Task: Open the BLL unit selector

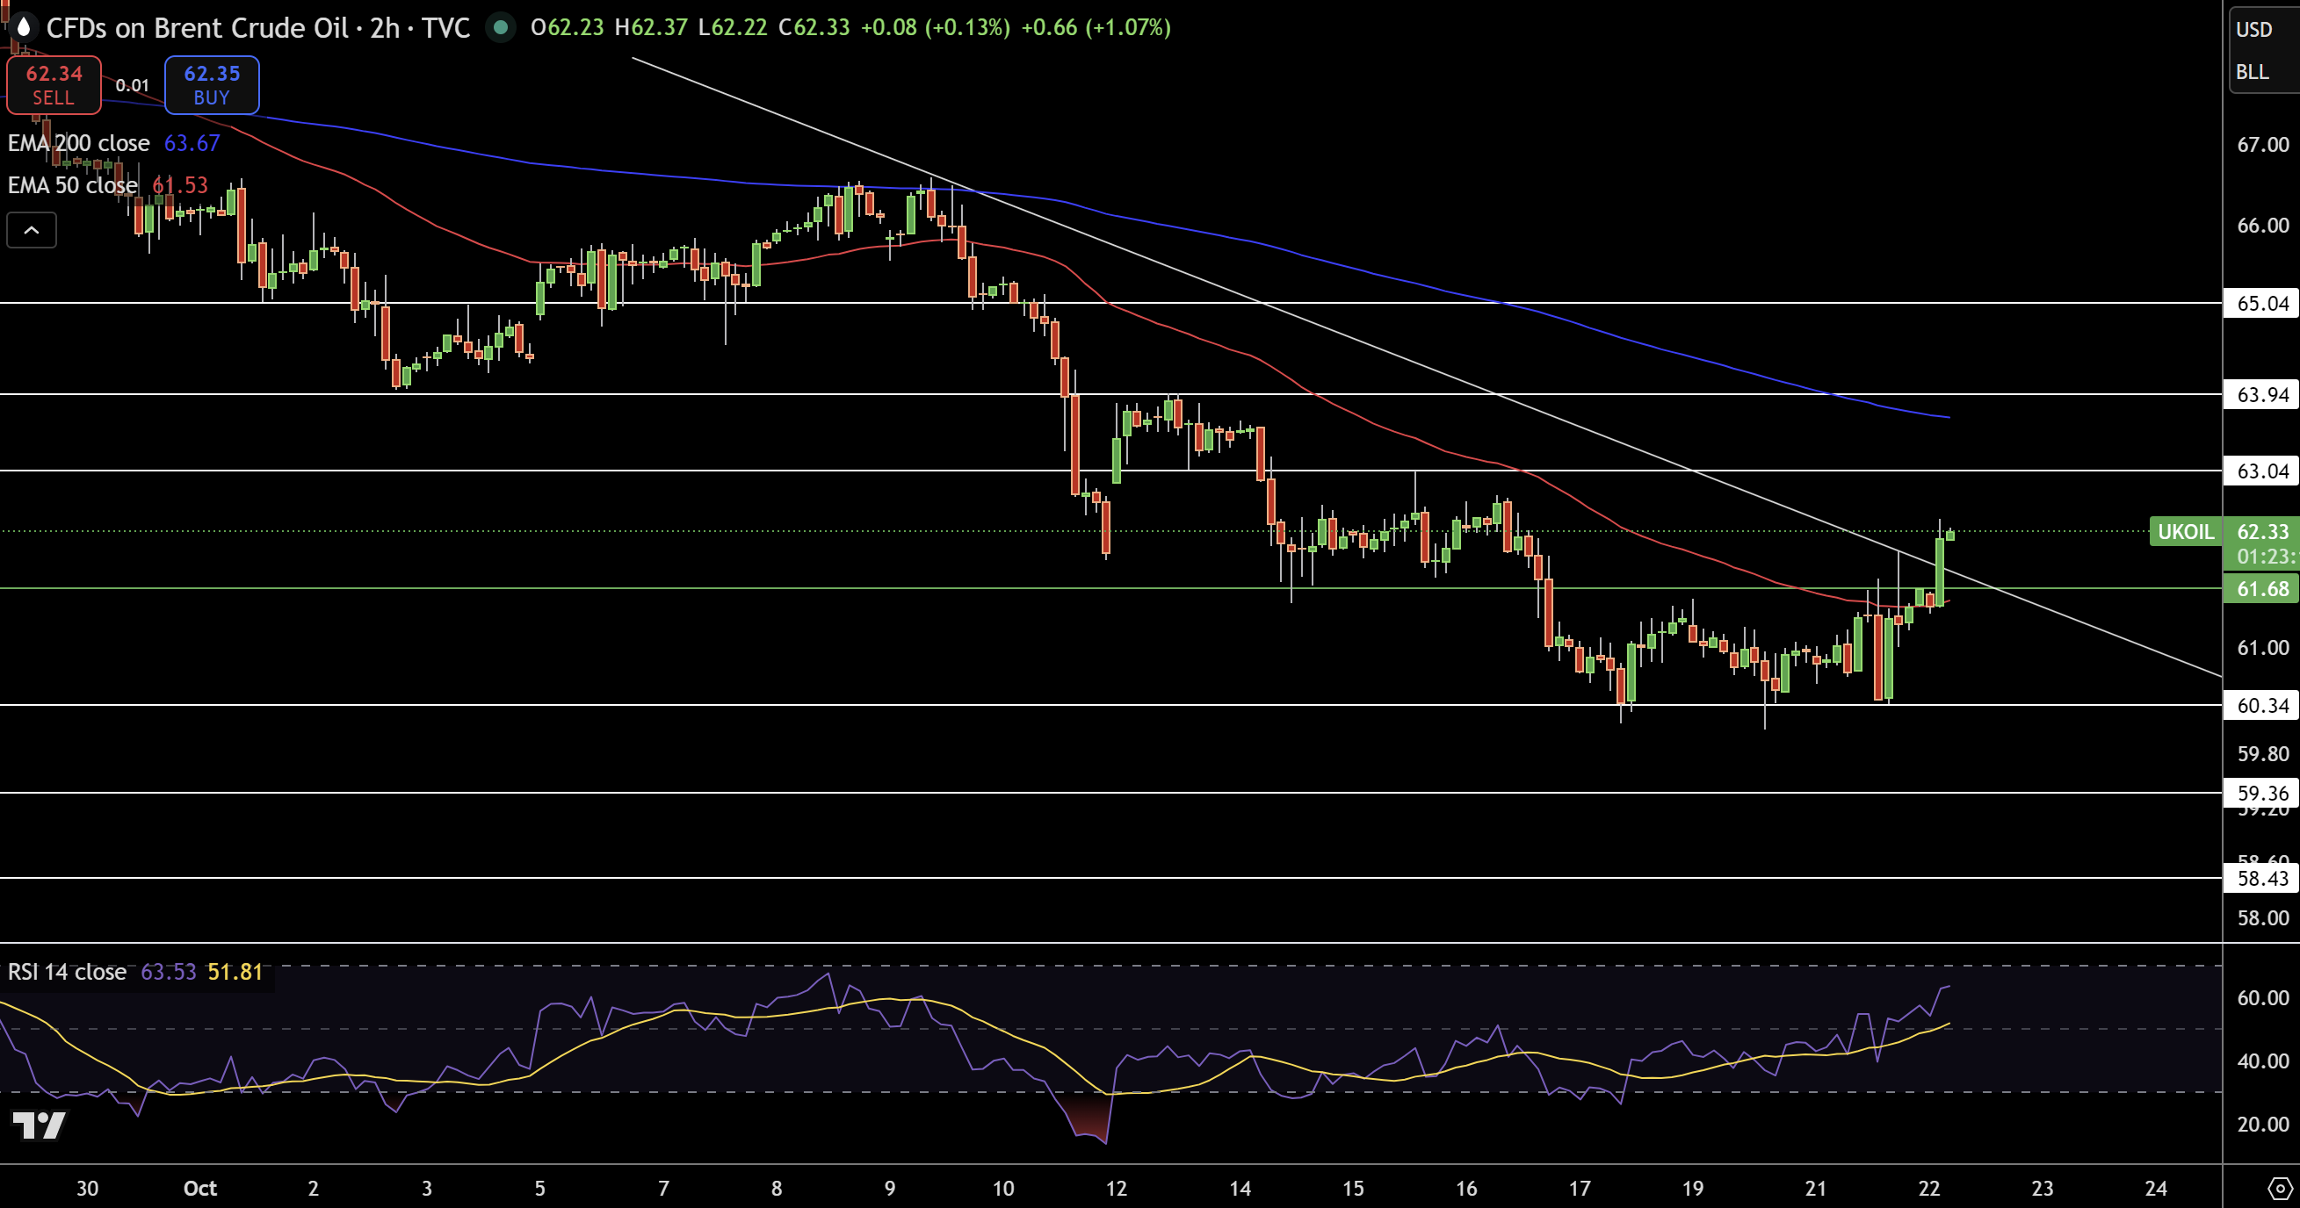Action: [x=2252, y=72]
